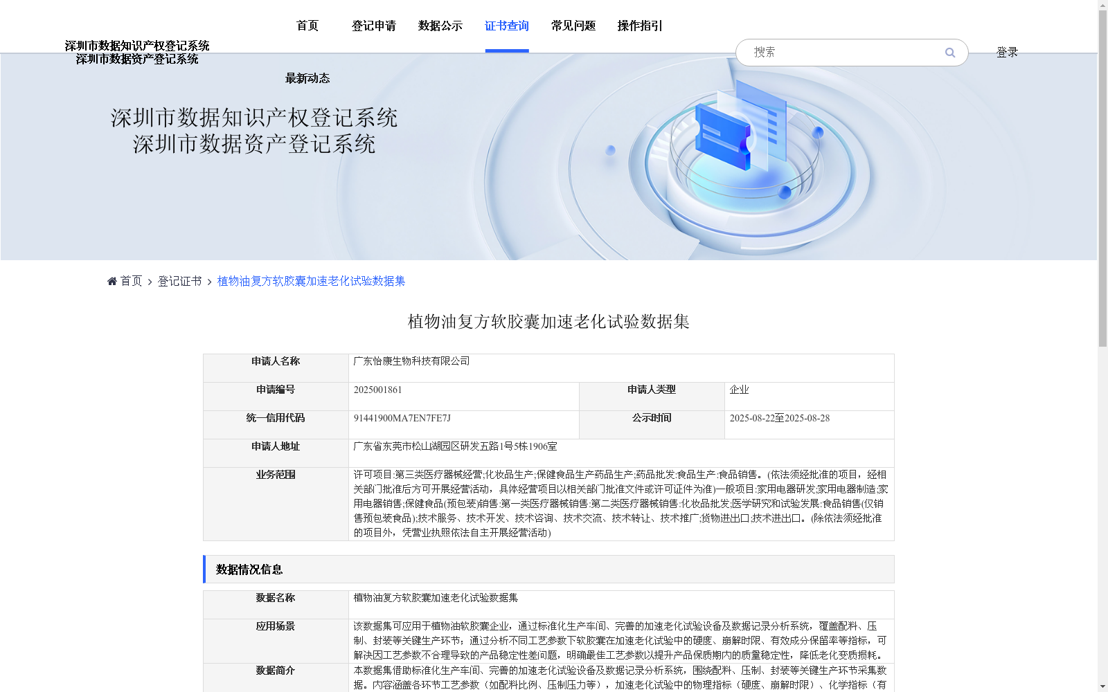The height and width of the screenshot is (692, 1108).
Task: Click the 统一信用代码 label cell
Action: tap(276, 425)
